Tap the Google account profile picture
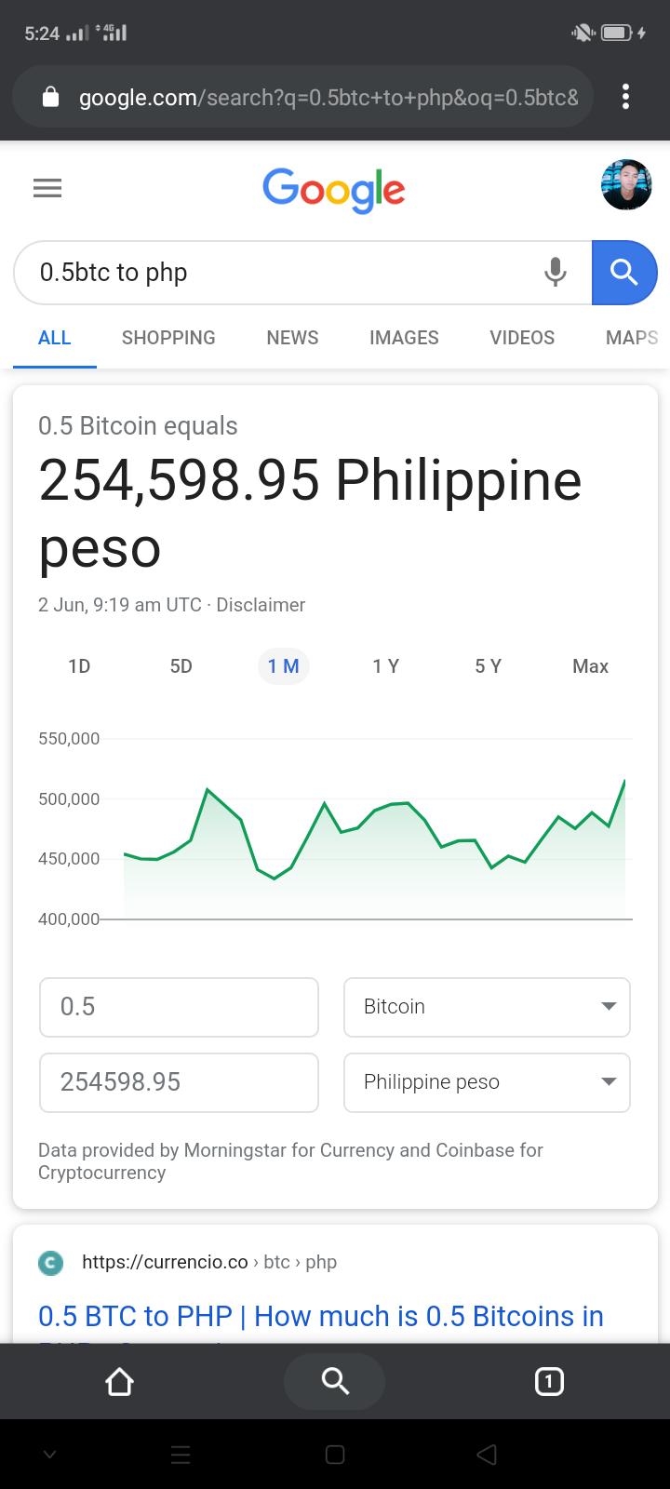This screenshot has height=1489, width=670. point(626,185)
